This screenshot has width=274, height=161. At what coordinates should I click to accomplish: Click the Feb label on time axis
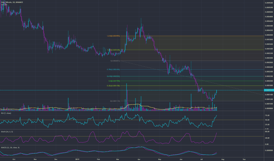pyautogui.click(x=98, y=159)
